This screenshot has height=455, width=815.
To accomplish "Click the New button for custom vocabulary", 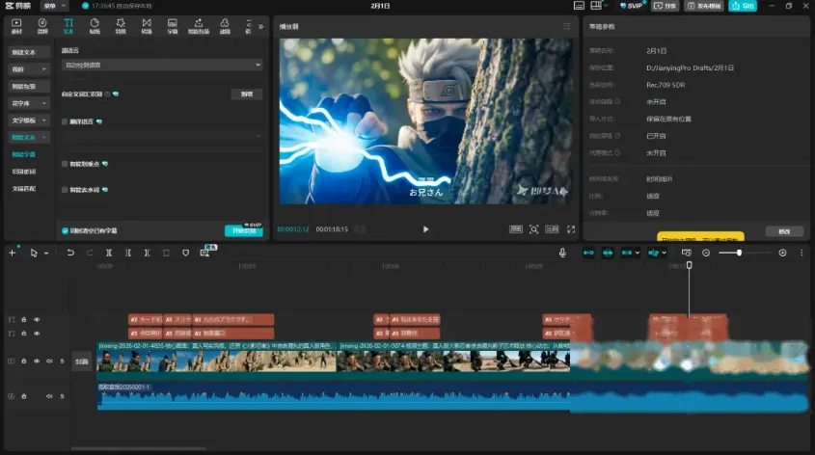I will point(247,94).
